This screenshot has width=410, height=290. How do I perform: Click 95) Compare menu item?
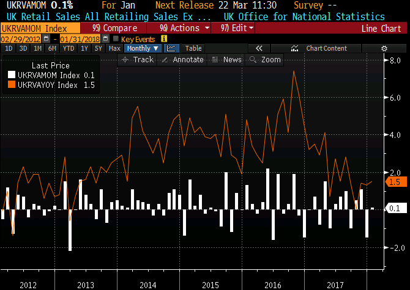tap(113, 28)
